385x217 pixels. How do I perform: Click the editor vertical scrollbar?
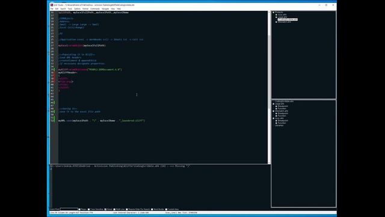click(269, 87)
